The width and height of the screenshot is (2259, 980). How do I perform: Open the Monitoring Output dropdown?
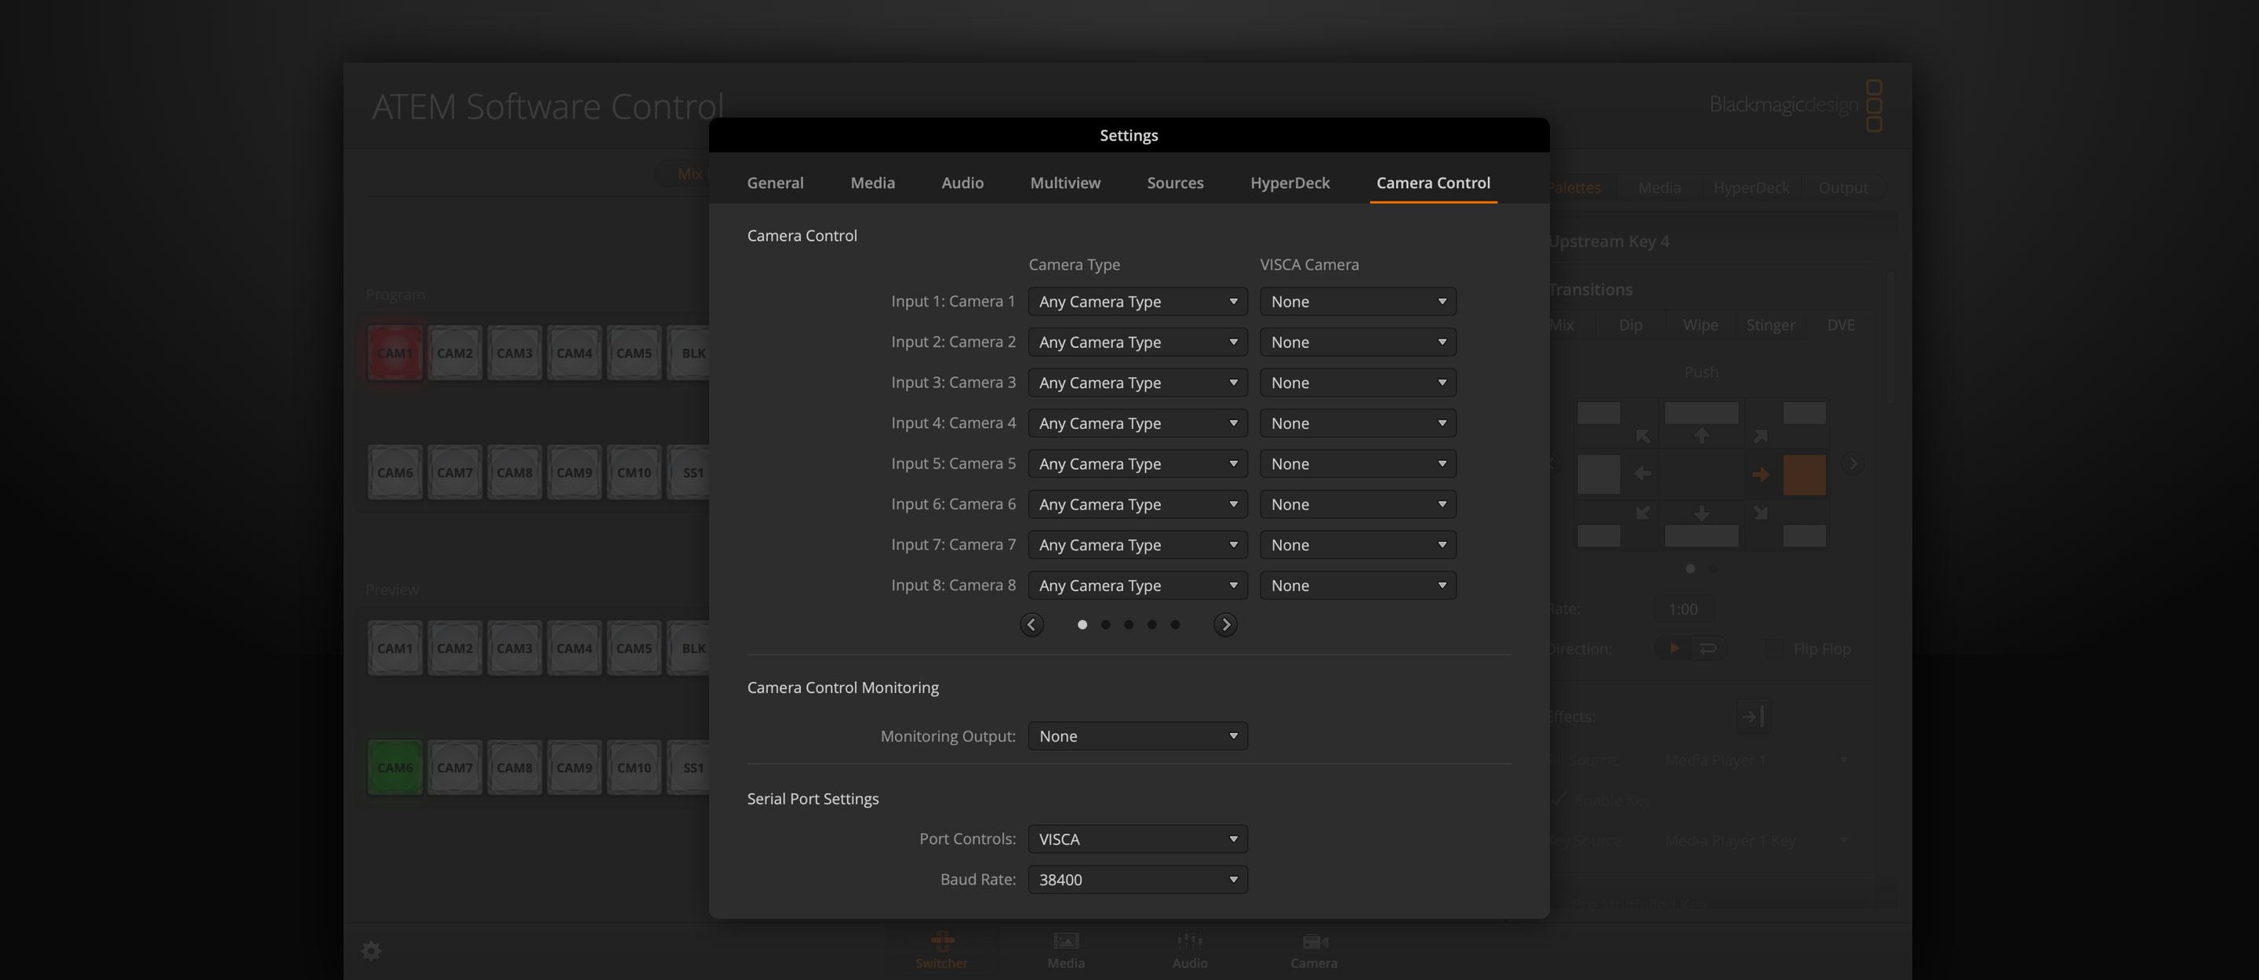coord(1137,735)
